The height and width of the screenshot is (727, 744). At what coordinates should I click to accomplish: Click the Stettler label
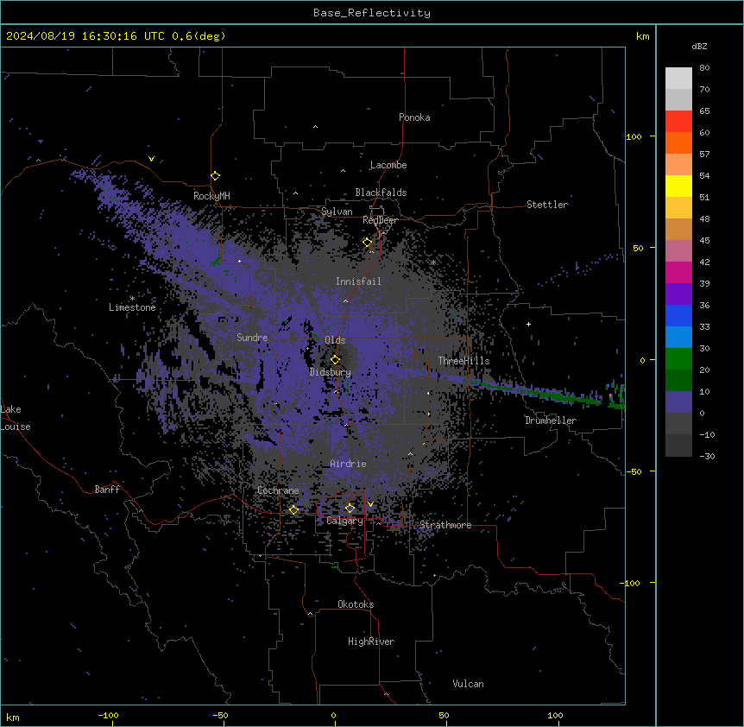547,205
